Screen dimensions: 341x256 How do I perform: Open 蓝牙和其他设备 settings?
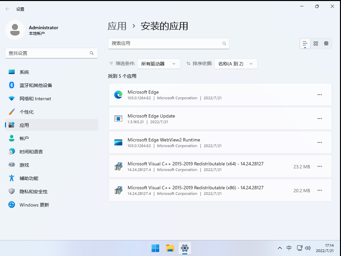pos(52,85)
